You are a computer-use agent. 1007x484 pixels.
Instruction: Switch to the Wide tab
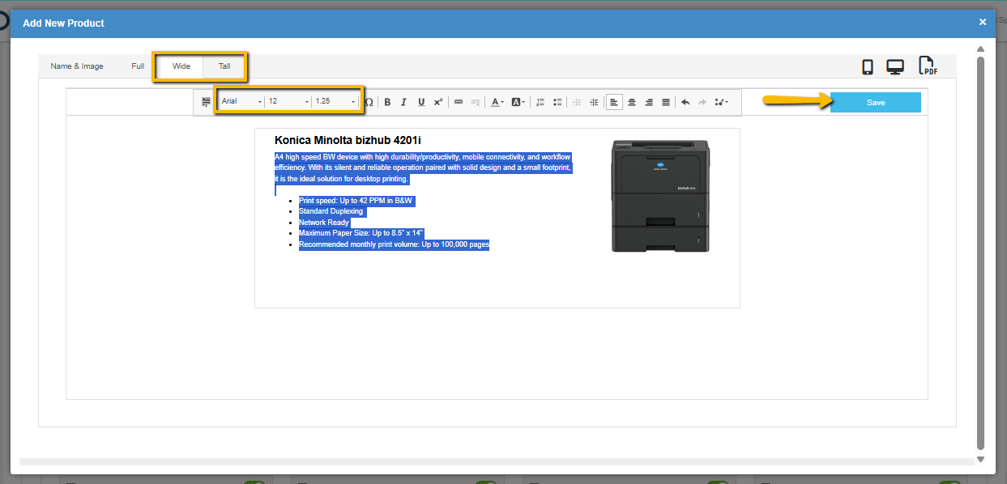tap(181, 66)
